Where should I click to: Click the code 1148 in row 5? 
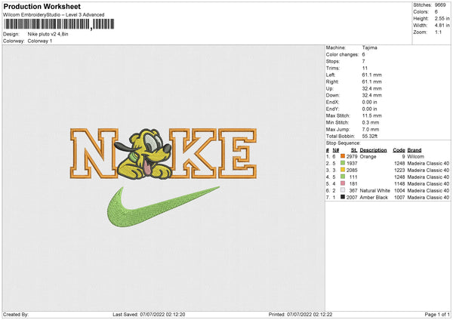coord(399,183)
